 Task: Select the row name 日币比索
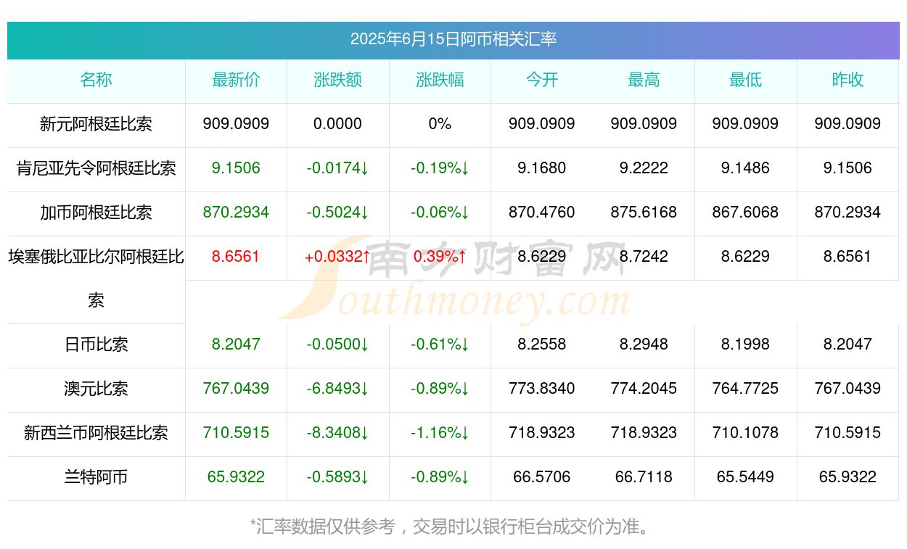click(96, 344)
